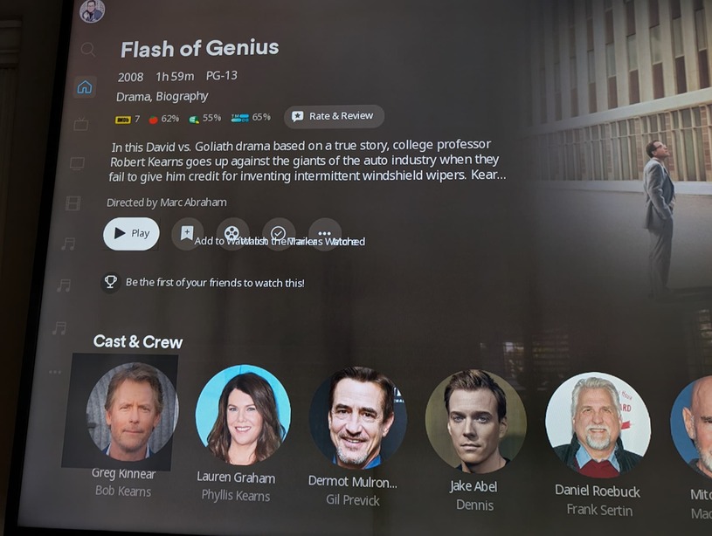Open Lauren Graham's cast profile

pyautogui.click(x=243, y=414)
